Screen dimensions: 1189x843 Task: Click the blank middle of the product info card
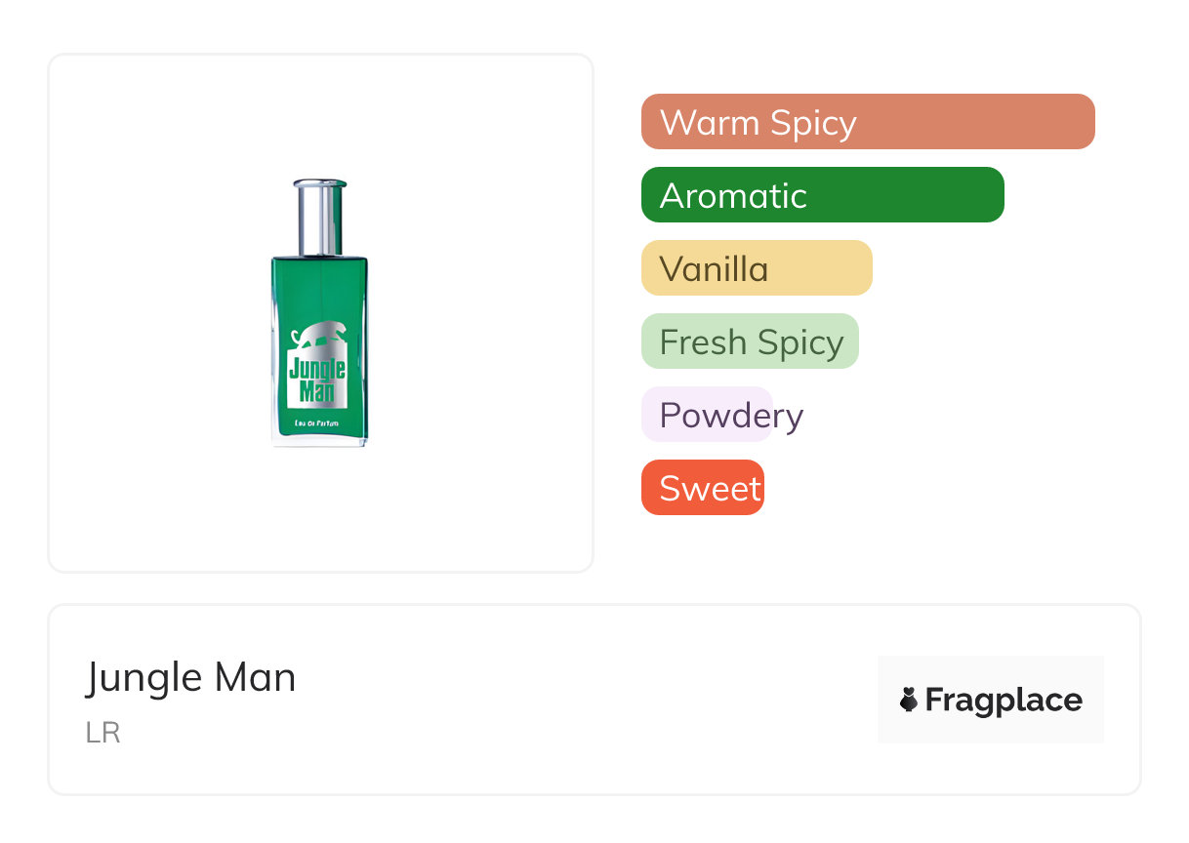click(x=586, y=700)
